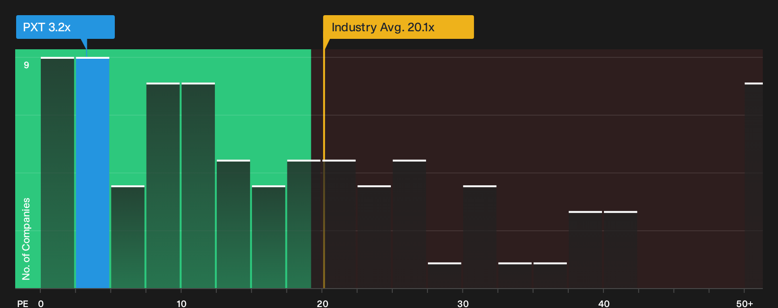The height and width of the screenshot is (308, 778).
Task: Click the 'No. of Companies' axis label
Action: [x=26, y=238]
